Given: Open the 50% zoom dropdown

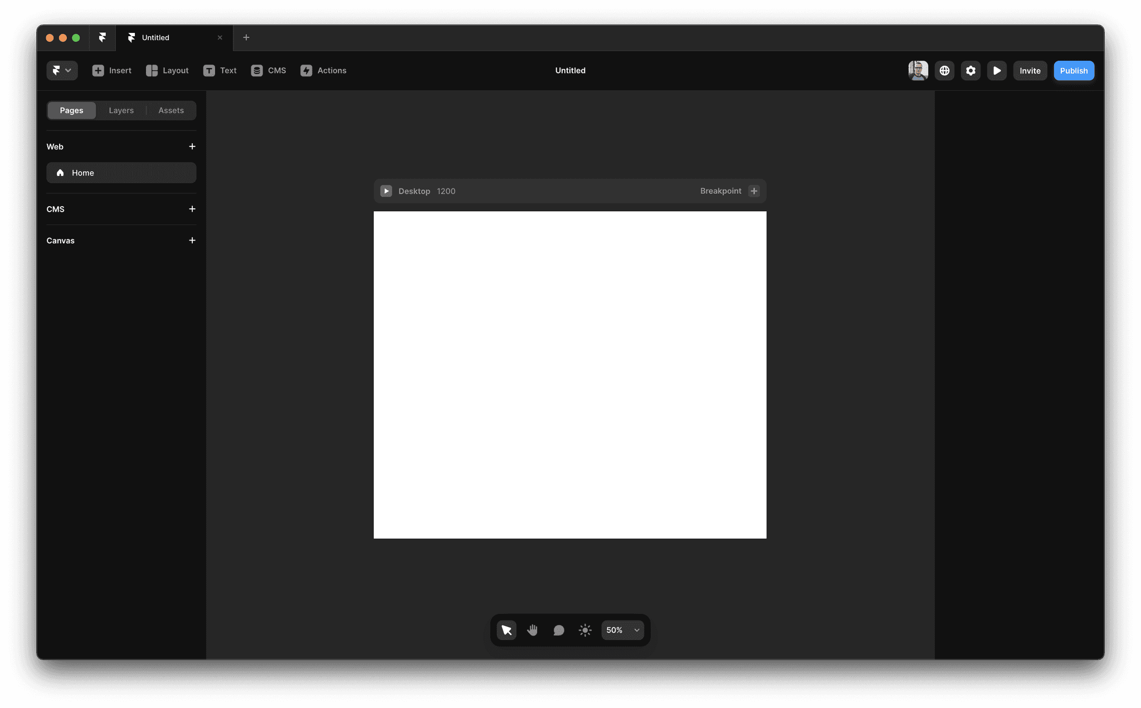Looking at the screenshot, I should [x=622, y=630].
